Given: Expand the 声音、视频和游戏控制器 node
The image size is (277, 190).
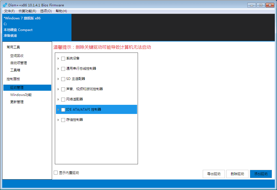Looking at the screenshot, I should [x=58, y=89].
